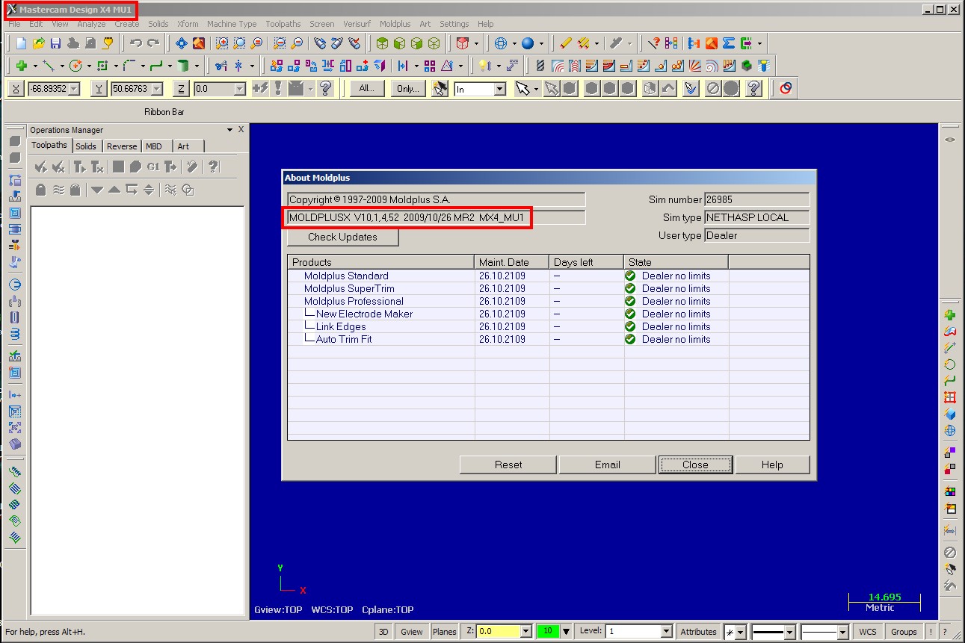Click the Level input field in status bar
Image resolution: width=965 pixels, height=643 pixels.
pos(632,632)
